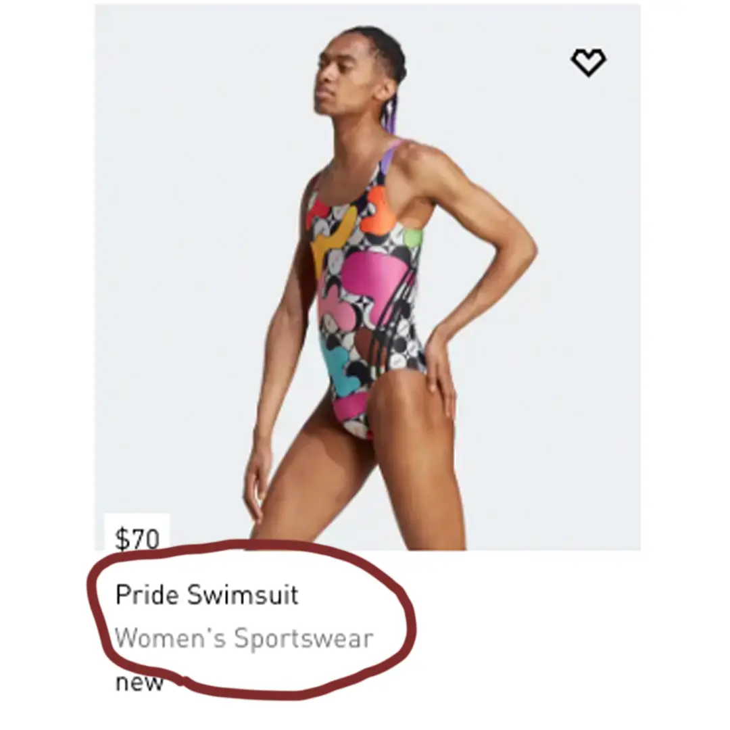Click the red hand-drawn circle annotation
Viewport: 730px width, 730px height.
(x=251, y=622)
